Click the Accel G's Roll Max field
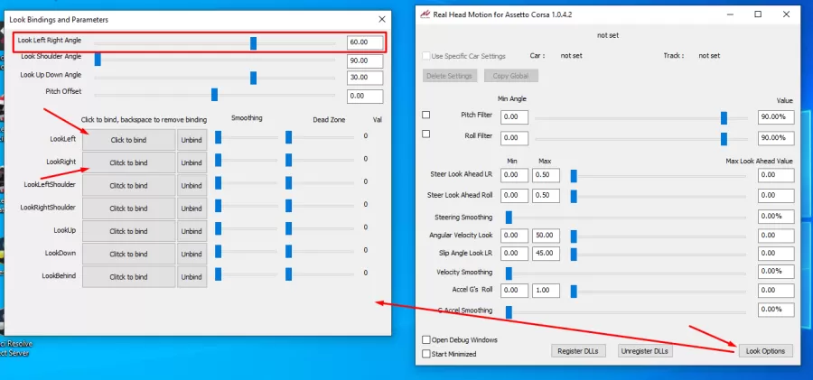The image size is (813, 380). [546, 291]
